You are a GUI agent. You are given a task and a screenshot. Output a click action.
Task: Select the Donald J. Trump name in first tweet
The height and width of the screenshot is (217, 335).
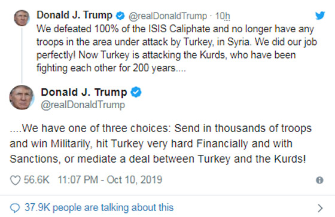[x=74, y=15]
